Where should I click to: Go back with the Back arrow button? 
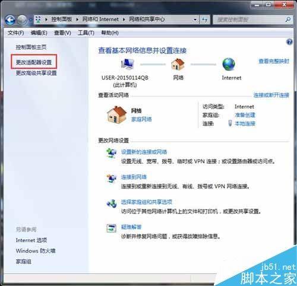point(10,20)
